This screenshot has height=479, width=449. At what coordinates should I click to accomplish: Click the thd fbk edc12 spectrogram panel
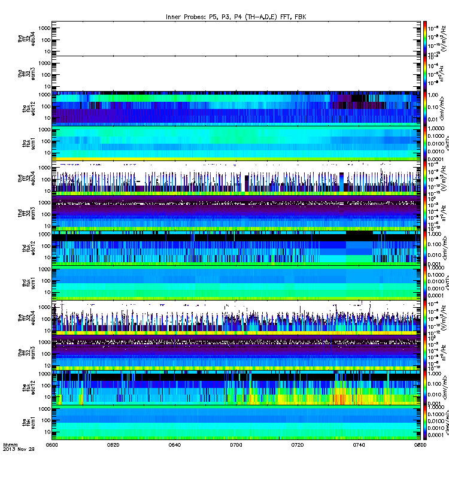236,248
